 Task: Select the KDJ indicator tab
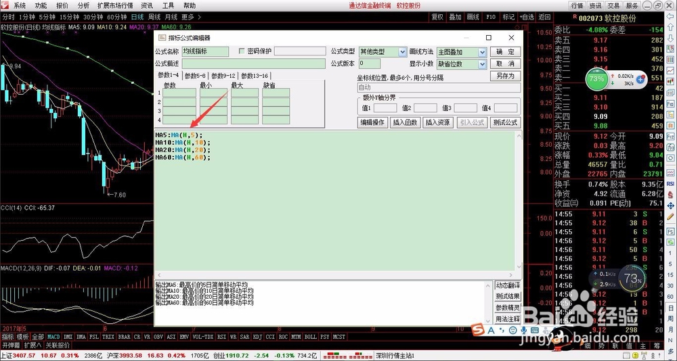point(258,337)
